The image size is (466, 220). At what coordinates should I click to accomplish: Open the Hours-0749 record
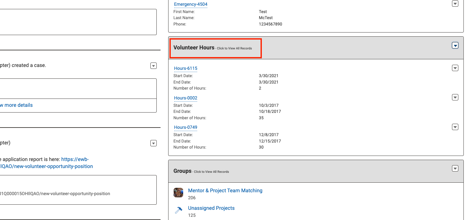tap(186, 127)
